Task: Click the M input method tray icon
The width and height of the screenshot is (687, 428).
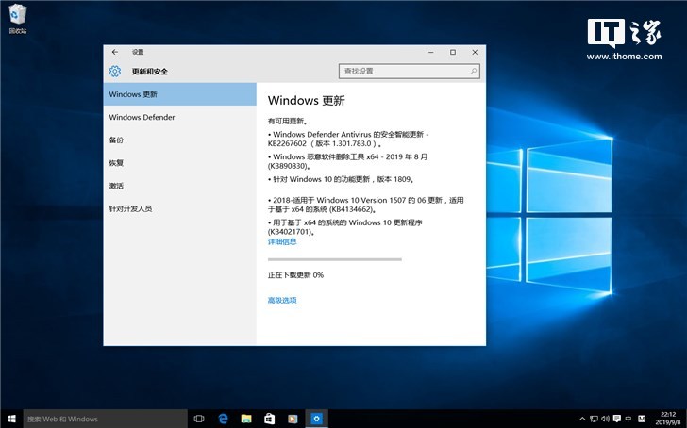Action: pyautogui.click(x=642, y=419)
